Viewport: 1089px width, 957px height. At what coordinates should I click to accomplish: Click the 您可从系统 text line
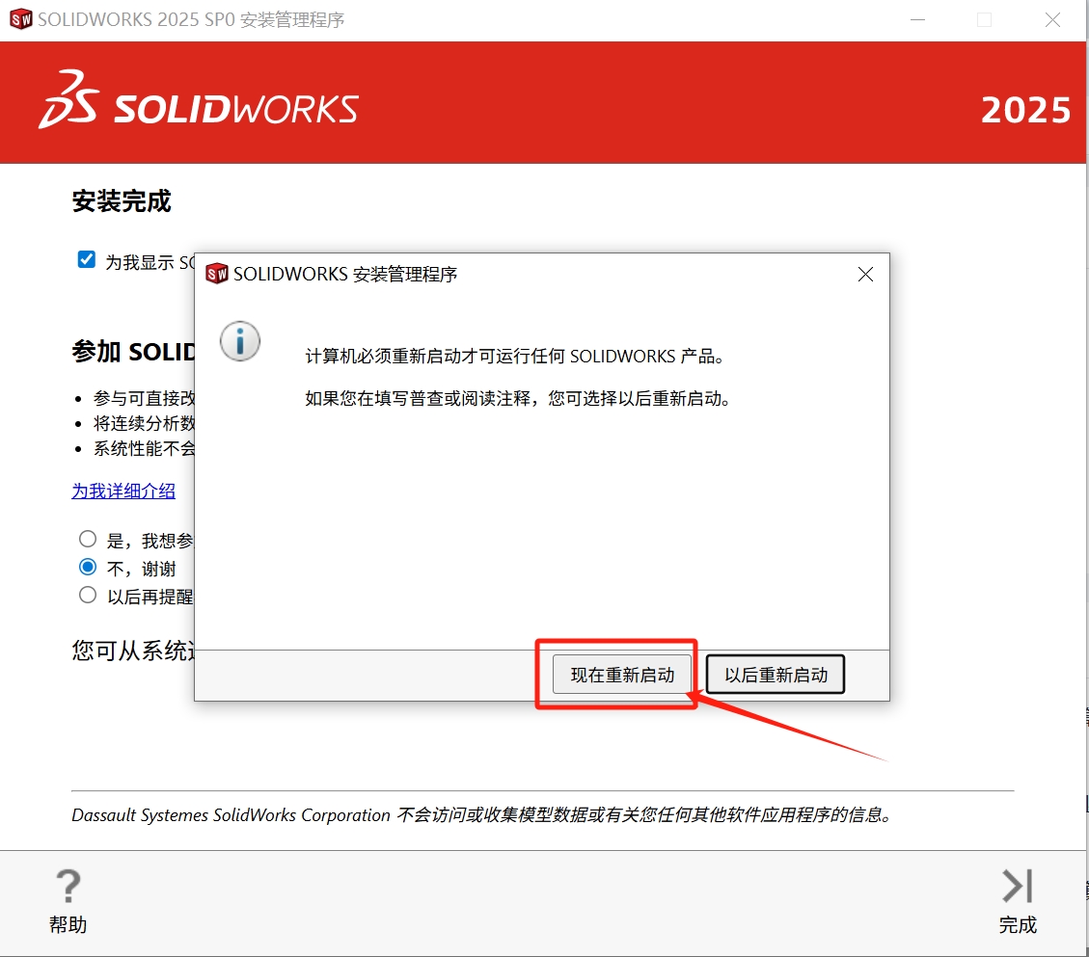point(133,651)
